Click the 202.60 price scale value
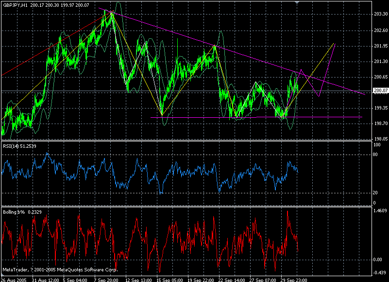 click(381, 31)
